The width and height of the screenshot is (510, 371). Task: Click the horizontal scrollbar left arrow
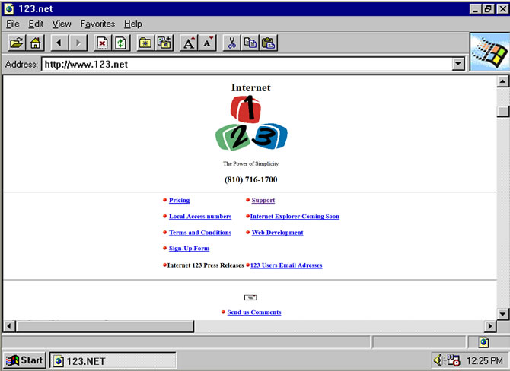point(9,326)
